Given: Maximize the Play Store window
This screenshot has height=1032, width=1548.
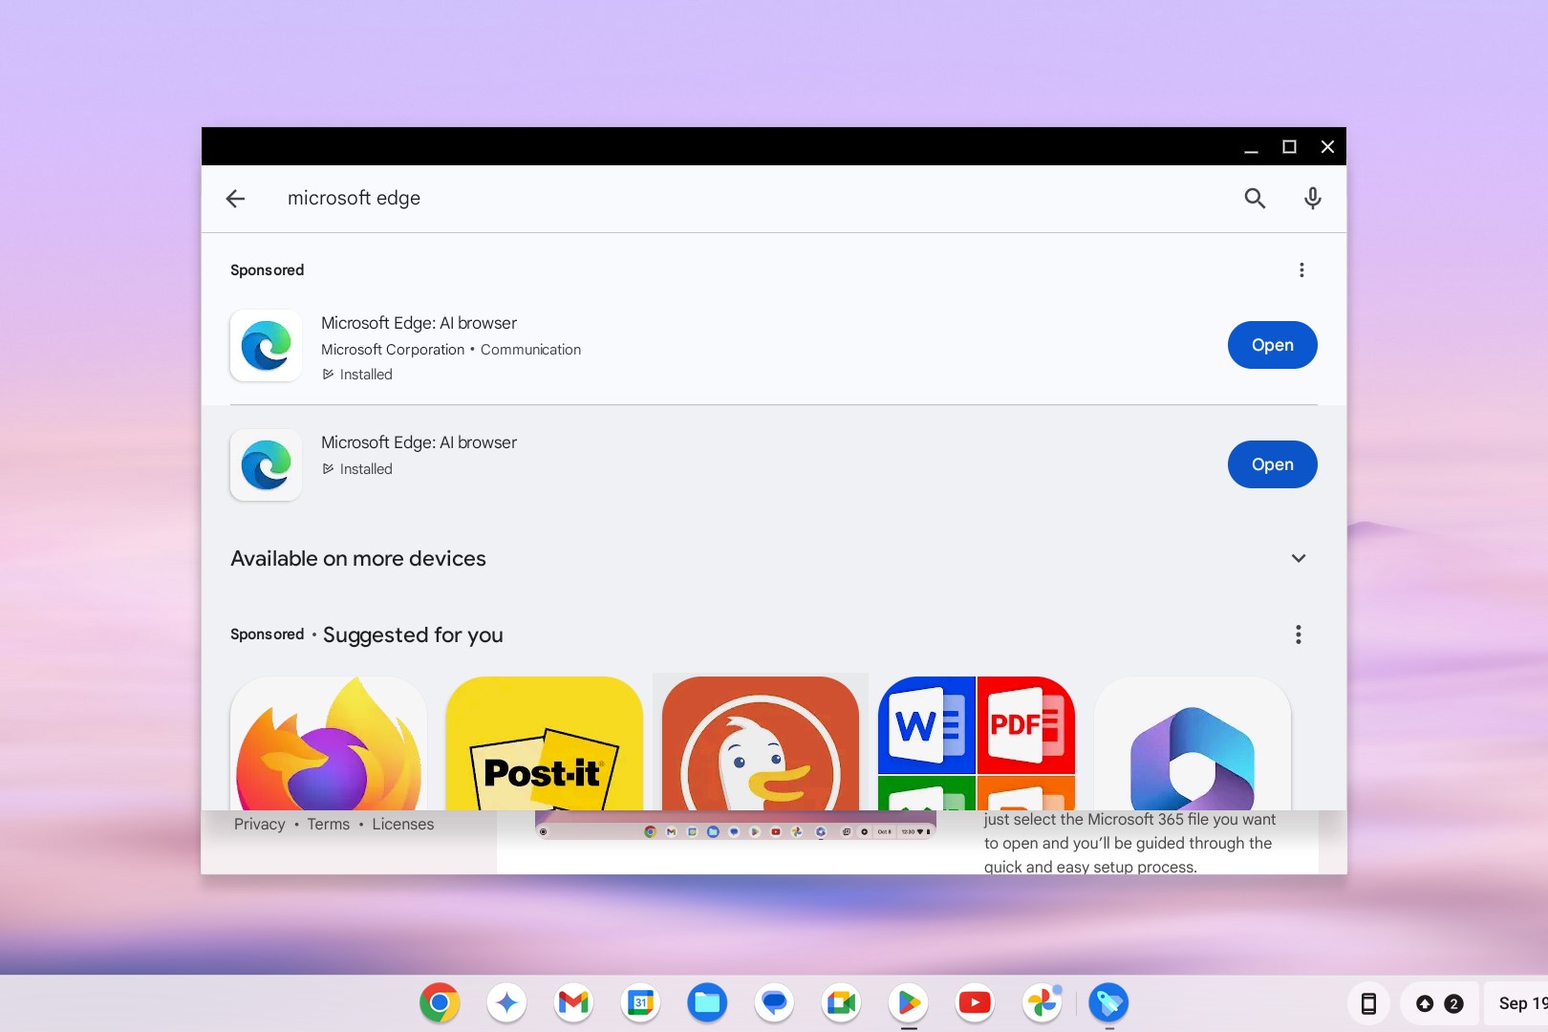Looking at the screenshot, I should pyautogui.click(x=1289, y=146).
